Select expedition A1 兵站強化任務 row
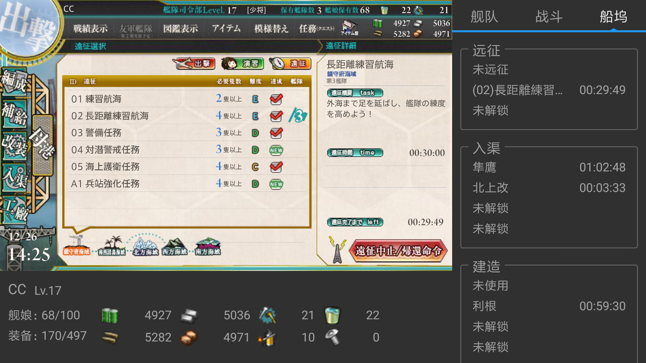 click(187, 184)
